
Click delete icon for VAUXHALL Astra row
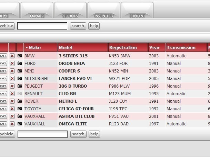point(12,116)
